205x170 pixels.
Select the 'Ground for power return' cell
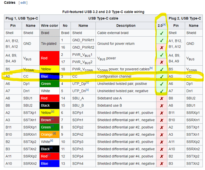pyautogui.click(x=126, y=44)
